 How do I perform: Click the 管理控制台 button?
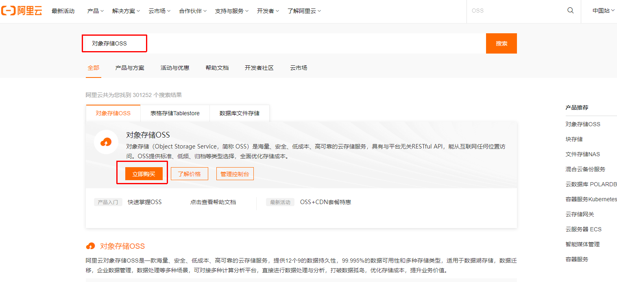click(235, 174)
